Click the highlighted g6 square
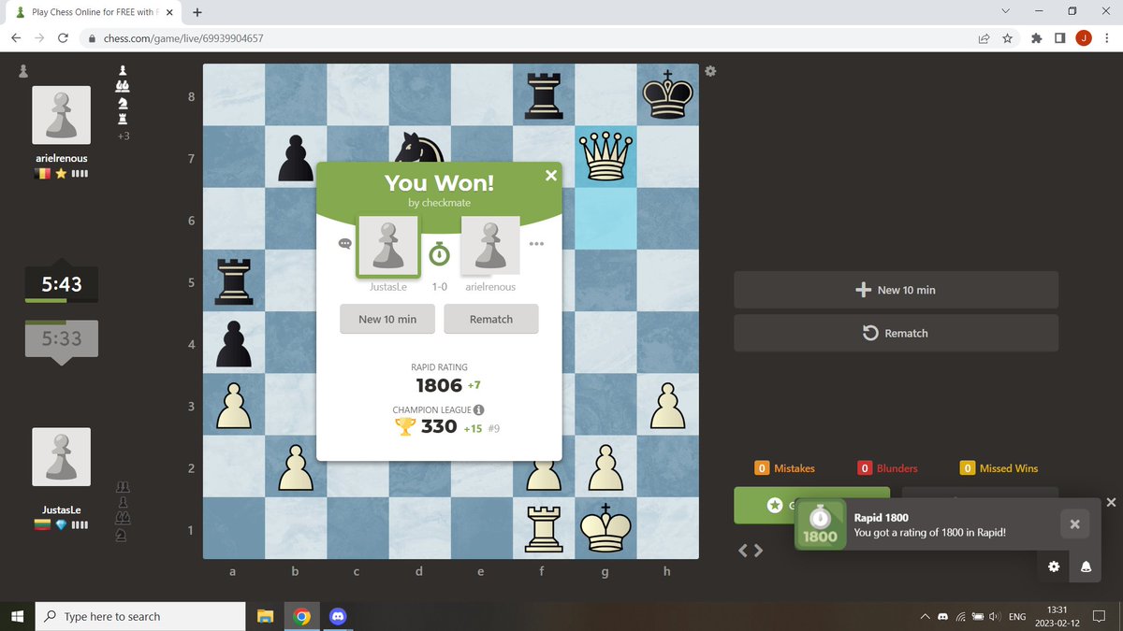This screenshot has width=1123, height=631. click(605, 218)
